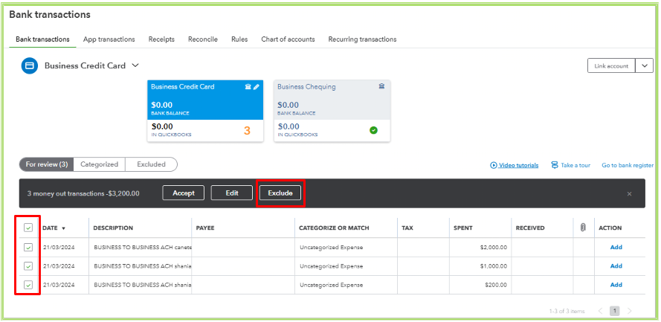Click the blue credit card account icon
This screenshot has height=322, width=661.
[x=30, y=65]
